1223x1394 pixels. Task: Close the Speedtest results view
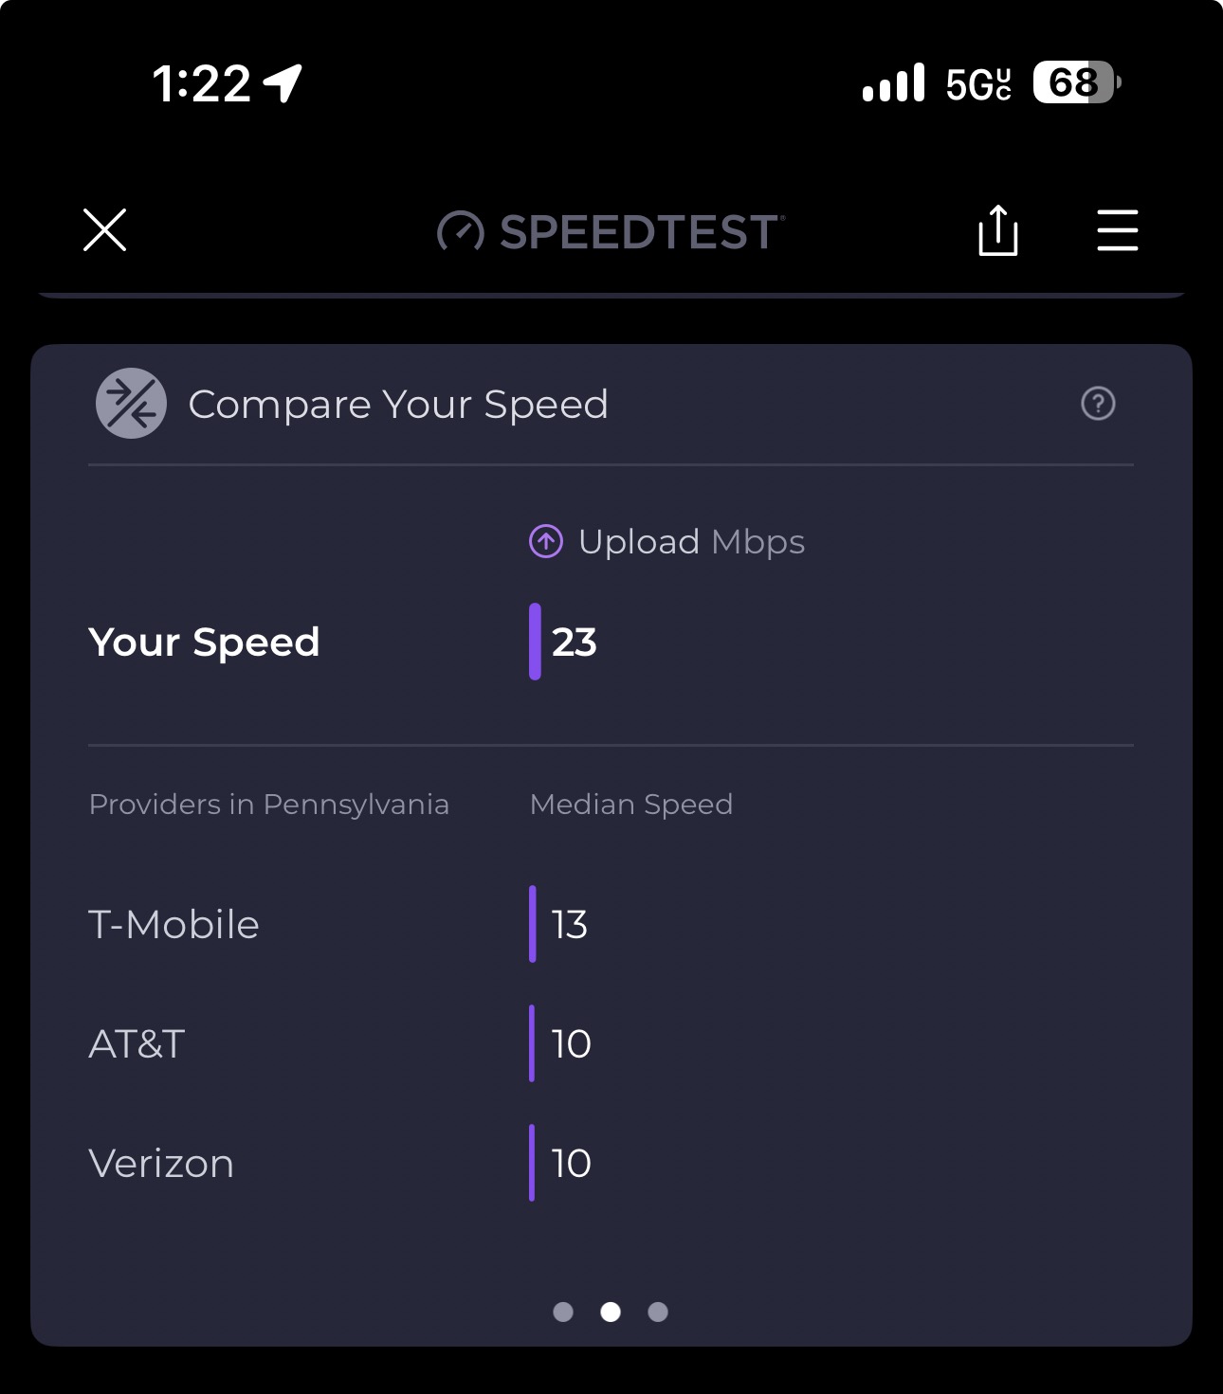tap(104, 230)
